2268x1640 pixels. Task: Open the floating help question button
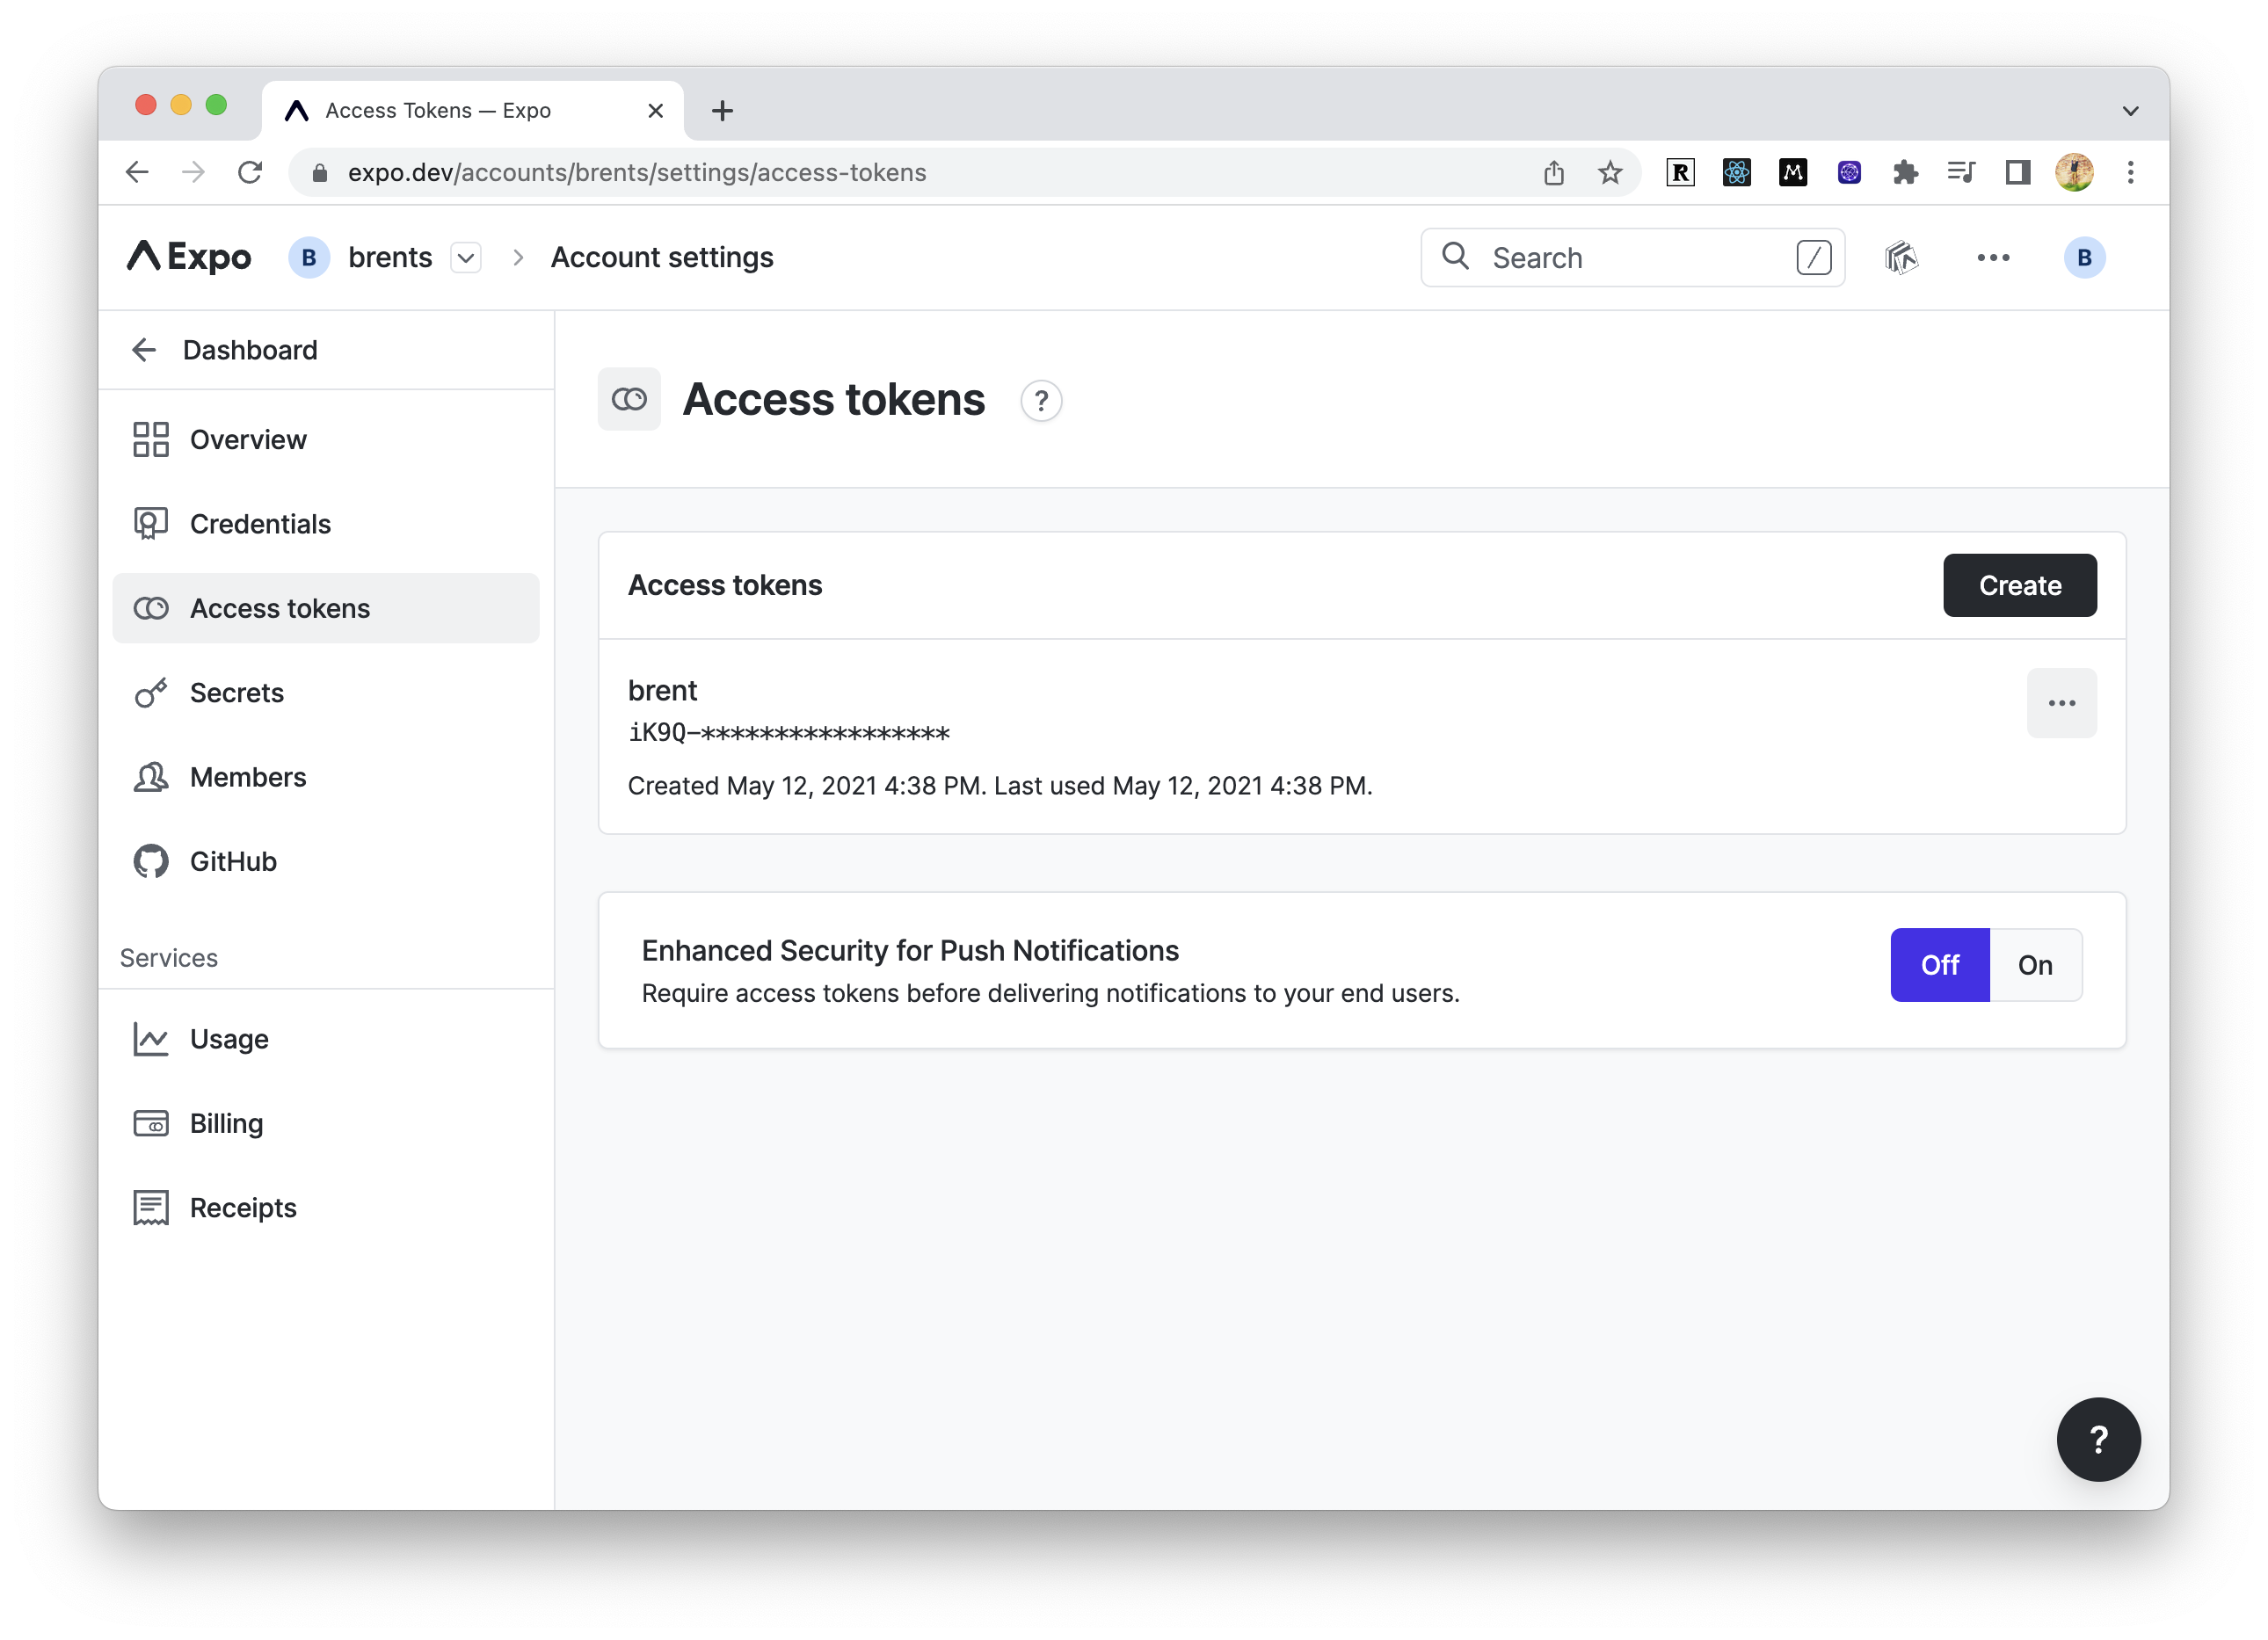point(2098,1439)
